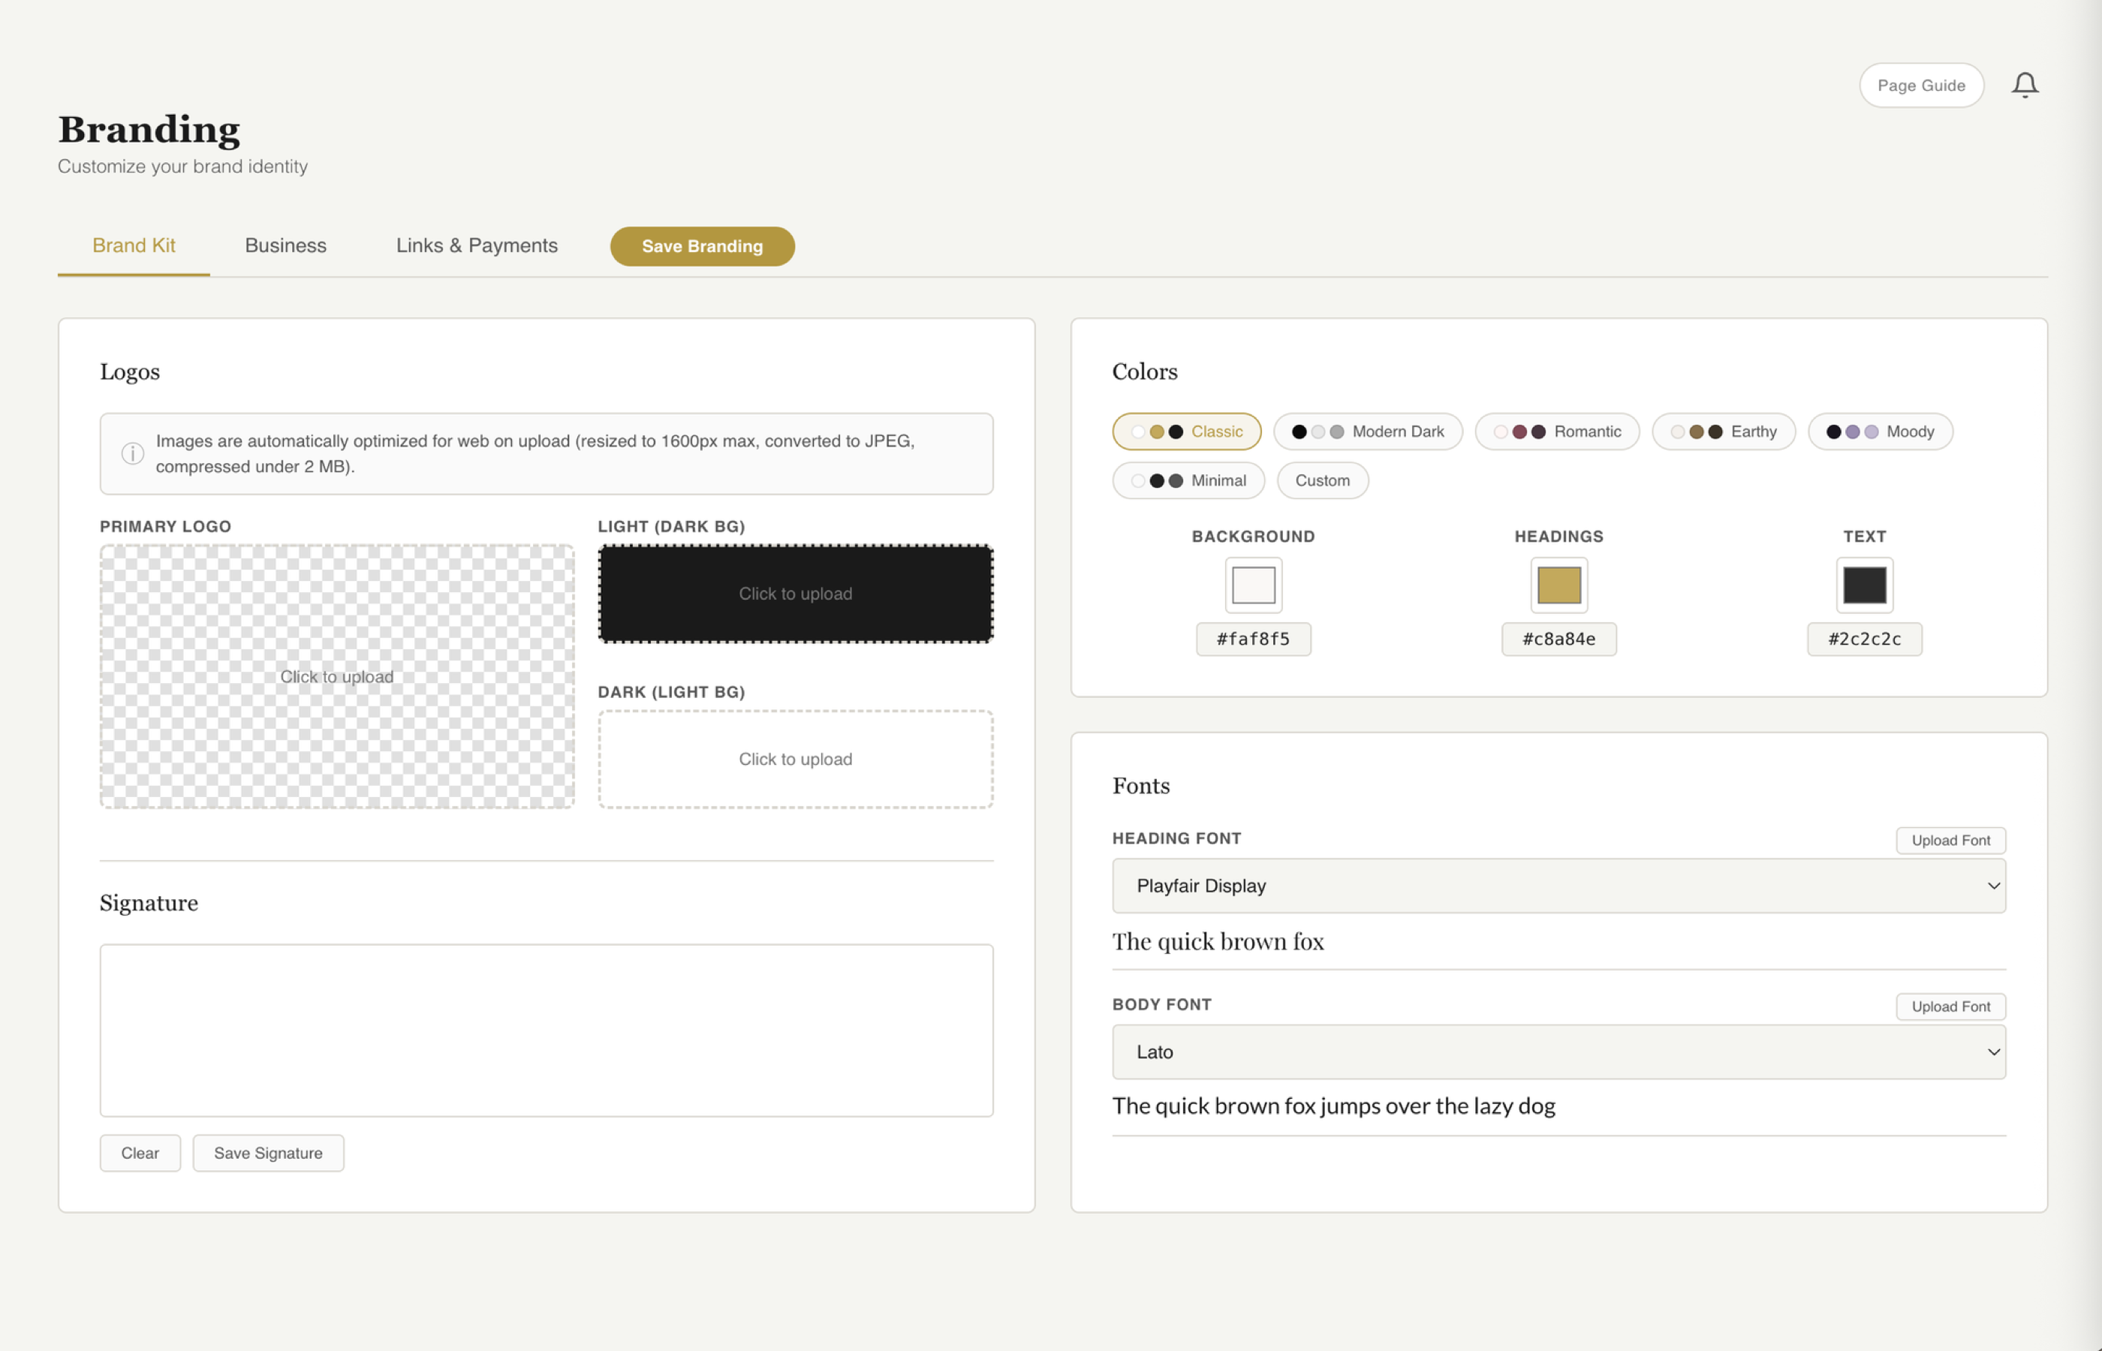Screen dimensions: 2102x1351
Task: Open the Page Guide
Action: pos(1921,84)
